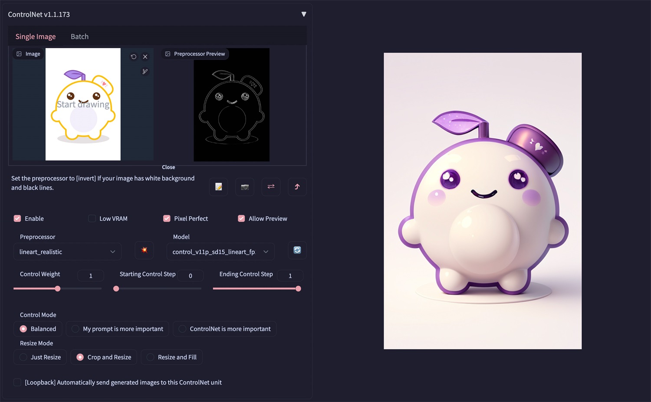Click the swap arrows icon
The width and height of the screenshot is (651, 402).
pos(271,187)
